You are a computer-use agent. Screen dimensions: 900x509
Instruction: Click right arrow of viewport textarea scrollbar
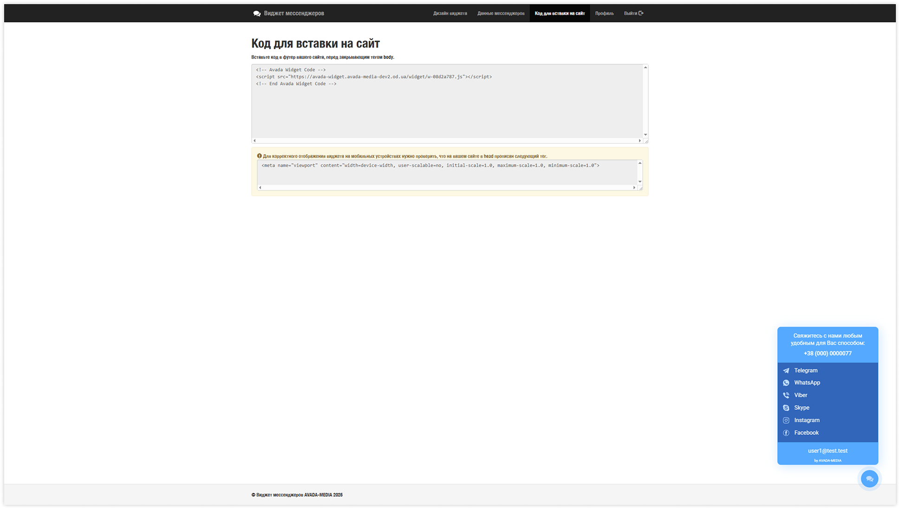634,188
